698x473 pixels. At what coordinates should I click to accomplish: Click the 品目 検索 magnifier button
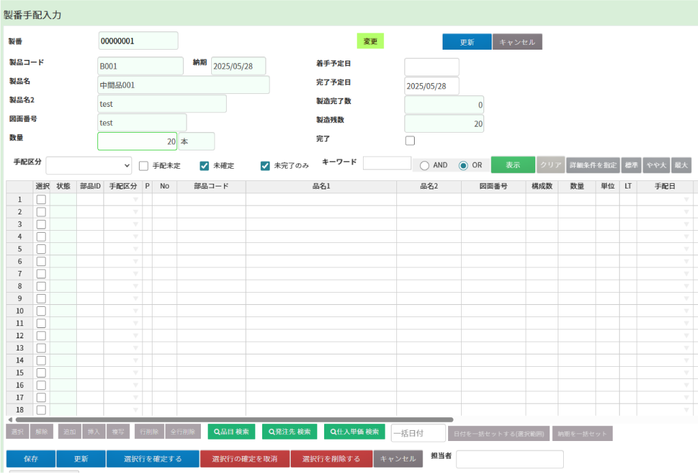point(232,431)
